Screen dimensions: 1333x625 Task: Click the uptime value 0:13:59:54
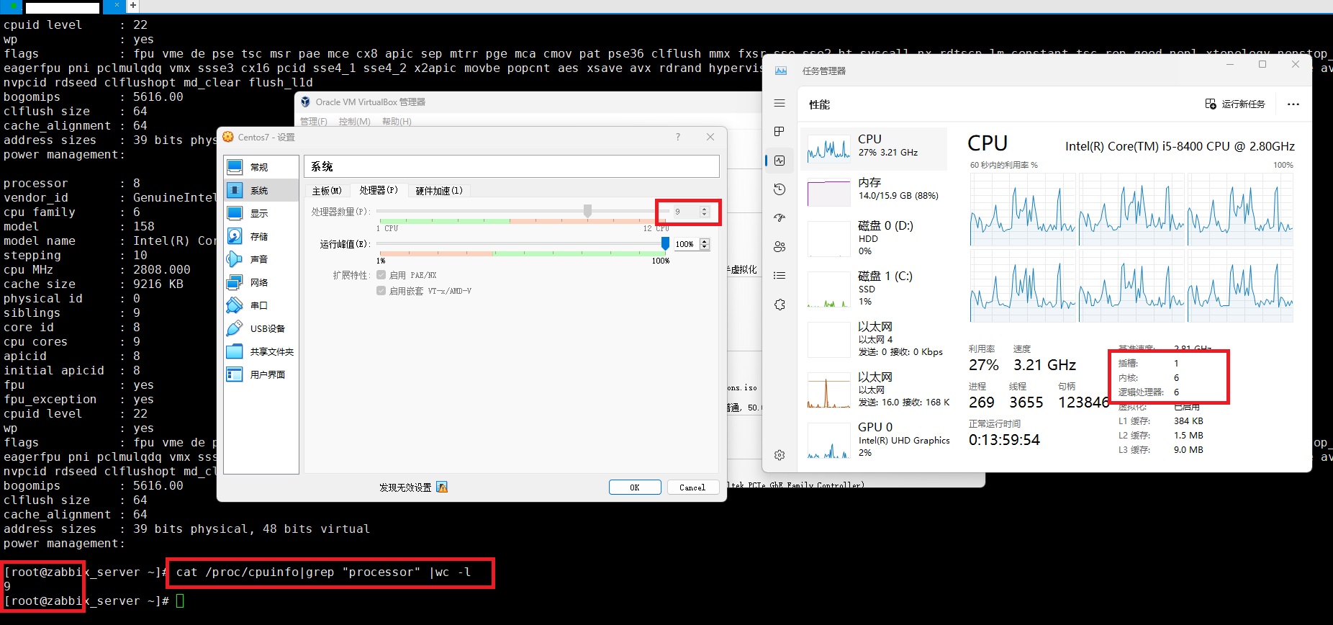pos(1004,439)
